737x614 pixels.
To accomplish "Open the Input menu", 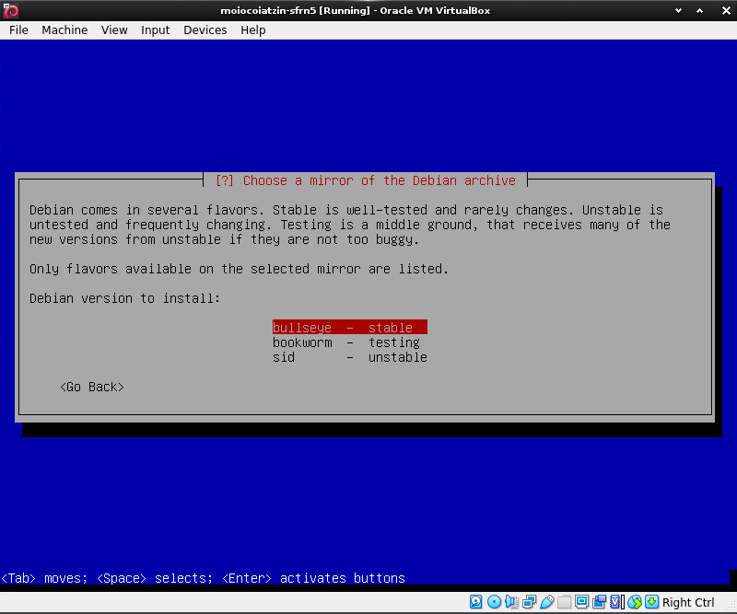I will [155, 30].
